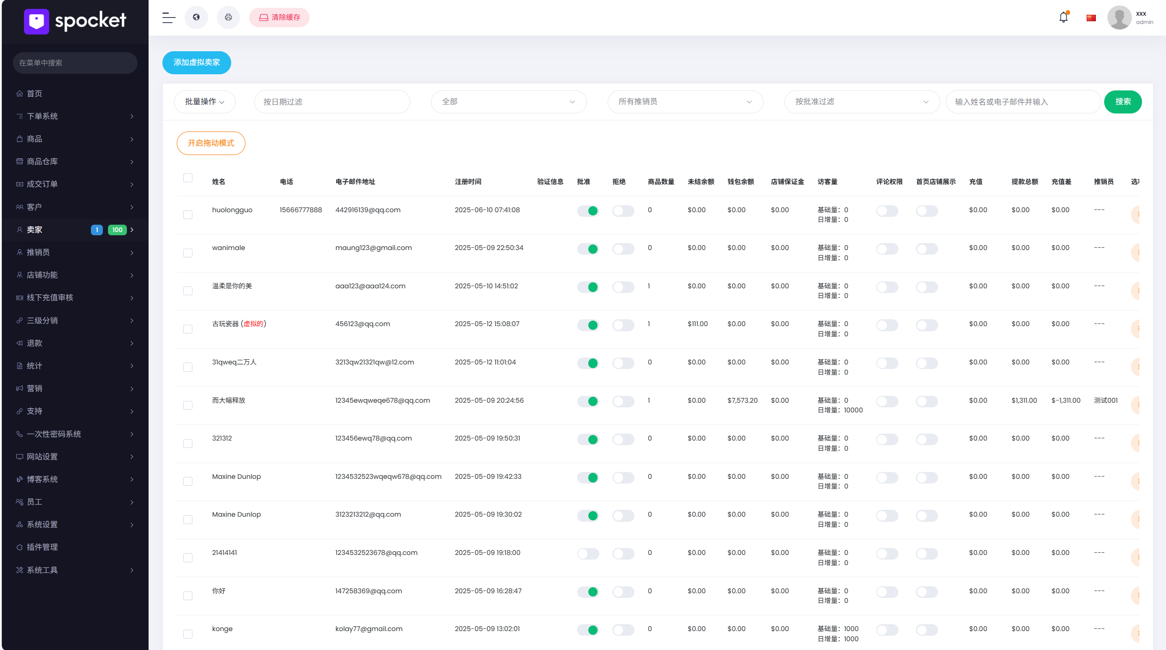Viewport: 1166px width, 650px height.
Task: Click the 清除缓存 clear cache button
Action: (279, 18)
